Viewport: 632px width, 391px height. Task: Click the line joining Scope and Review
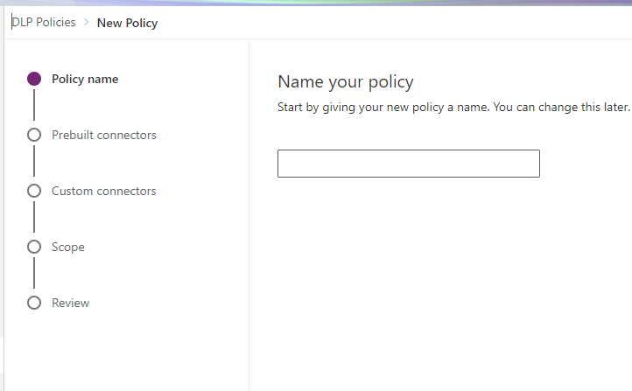34,275
